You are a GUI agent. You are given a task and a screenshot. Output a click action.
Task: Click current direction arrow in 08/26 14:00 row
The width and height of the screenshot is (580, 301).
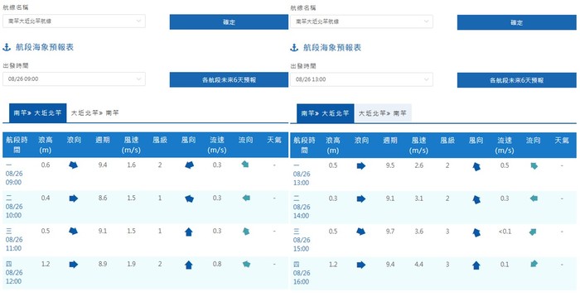tap(534, 198)
